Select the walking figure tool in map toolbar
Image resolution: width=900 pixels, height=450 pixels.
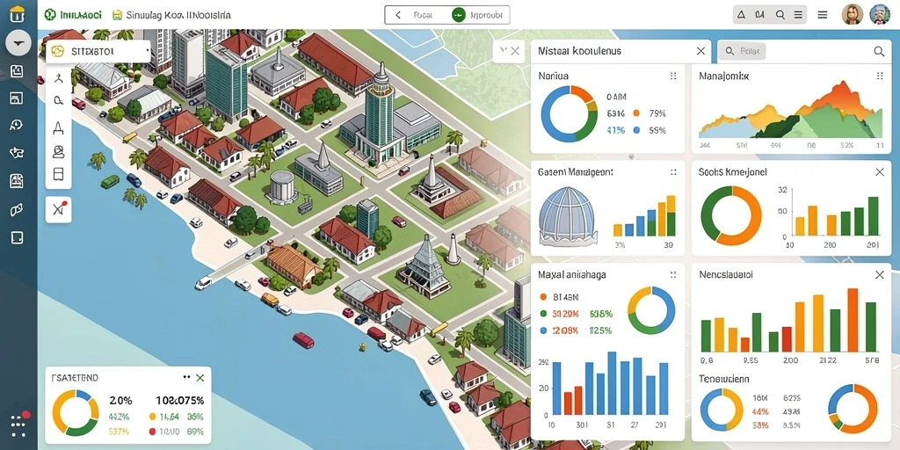coord(58,78)
